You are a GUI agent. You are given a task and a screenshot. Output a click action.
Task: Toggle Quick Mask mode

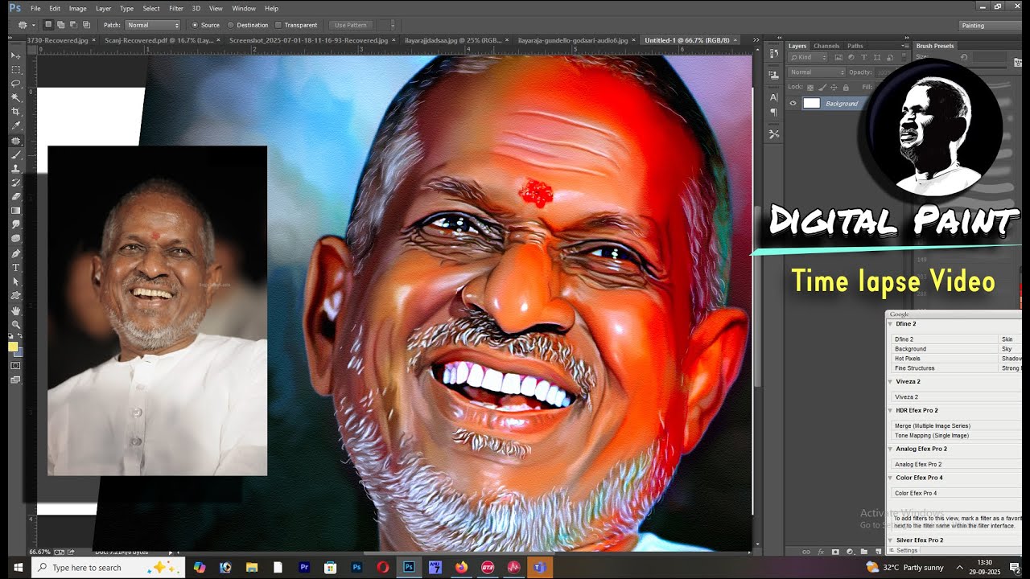click(x=15, y=366)
